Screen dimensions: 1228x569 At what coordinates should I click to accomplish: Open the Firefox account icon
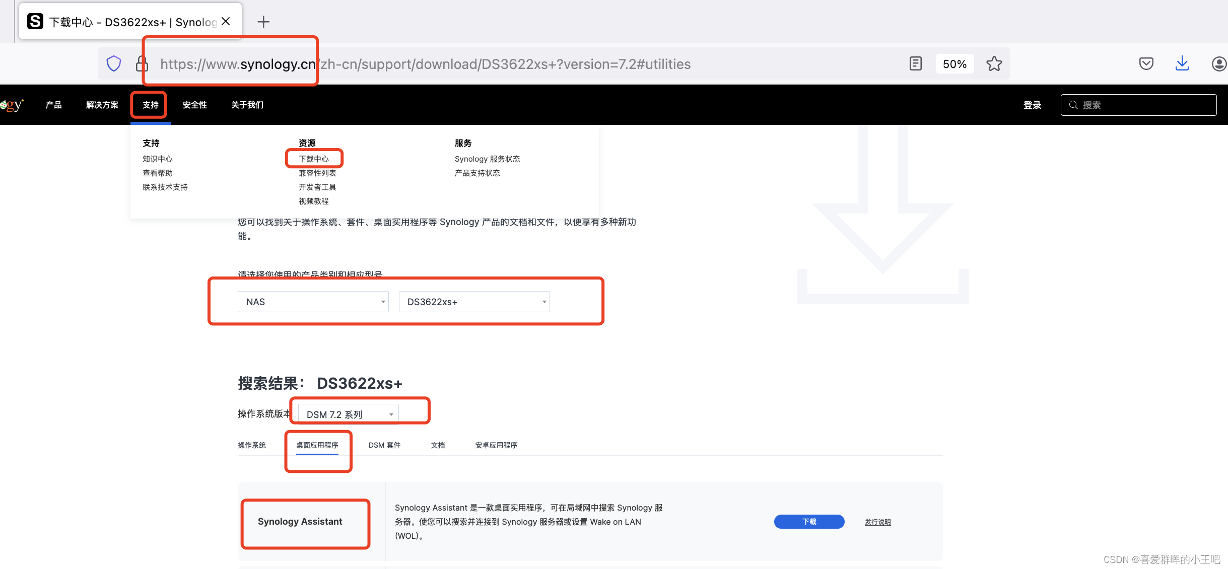coord(1218,64)
